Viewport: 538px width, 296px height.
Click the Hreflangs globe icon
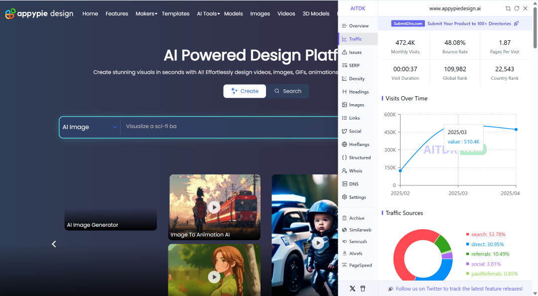click(x=345, y=144)
